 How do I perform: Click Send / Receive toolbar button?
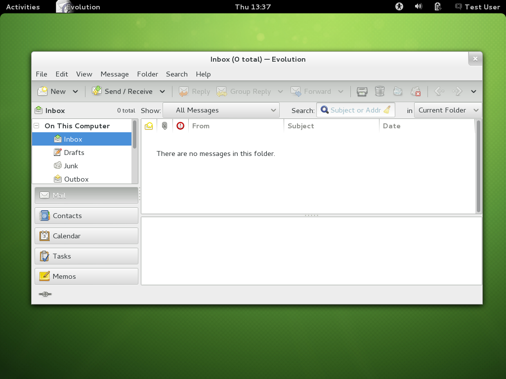click(122, 91)
